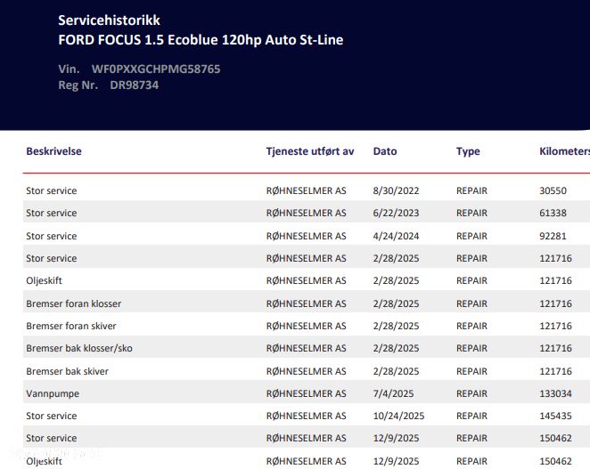Click the Tjeneste utført av column header
Image resolution: width=590 pixels, height=469 pixels.
point(310,151)
